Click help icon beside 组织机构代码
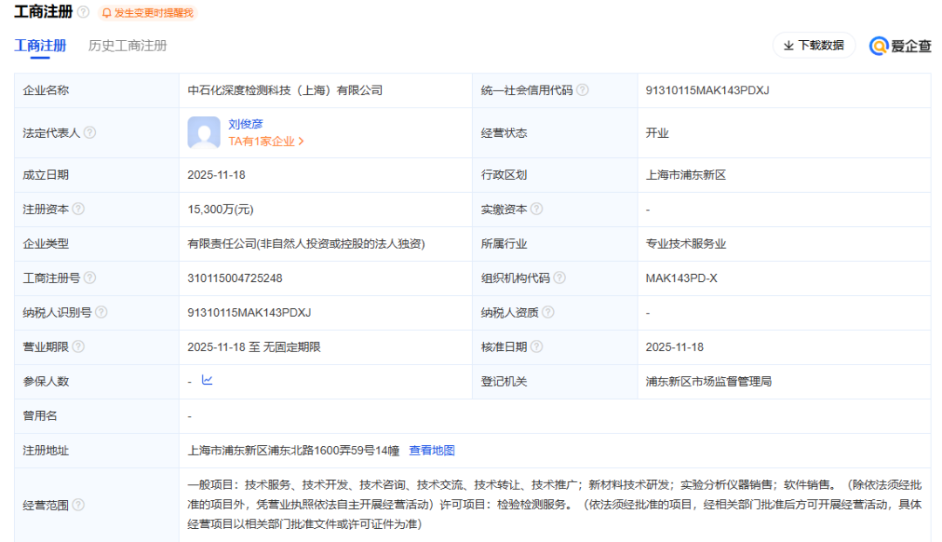The height and width of the screenshot is (542, 942). pos(559,278)
